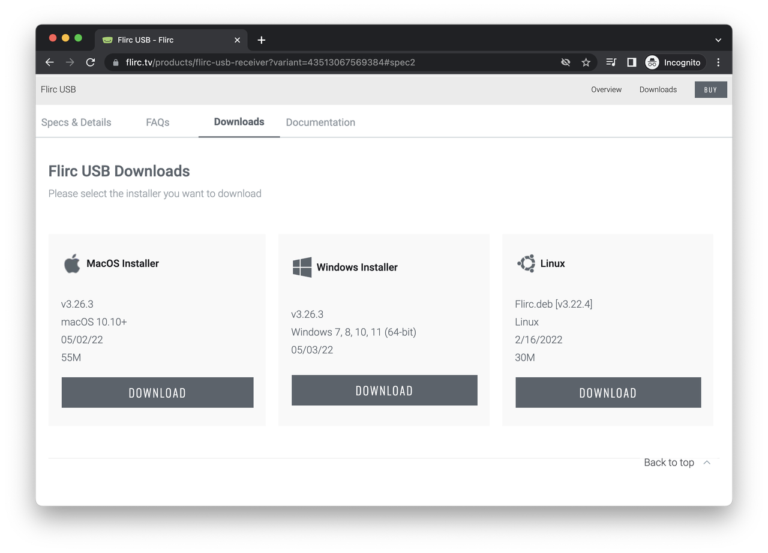Click the padlock site info icon
Image resolution: width=768 pixels, height=553 pixels.
pos(116,62)
